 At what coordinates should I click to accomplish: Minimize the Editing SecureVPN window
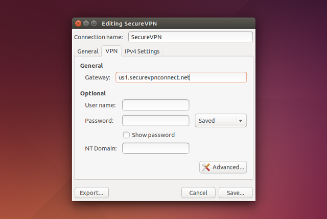point(86,23)
